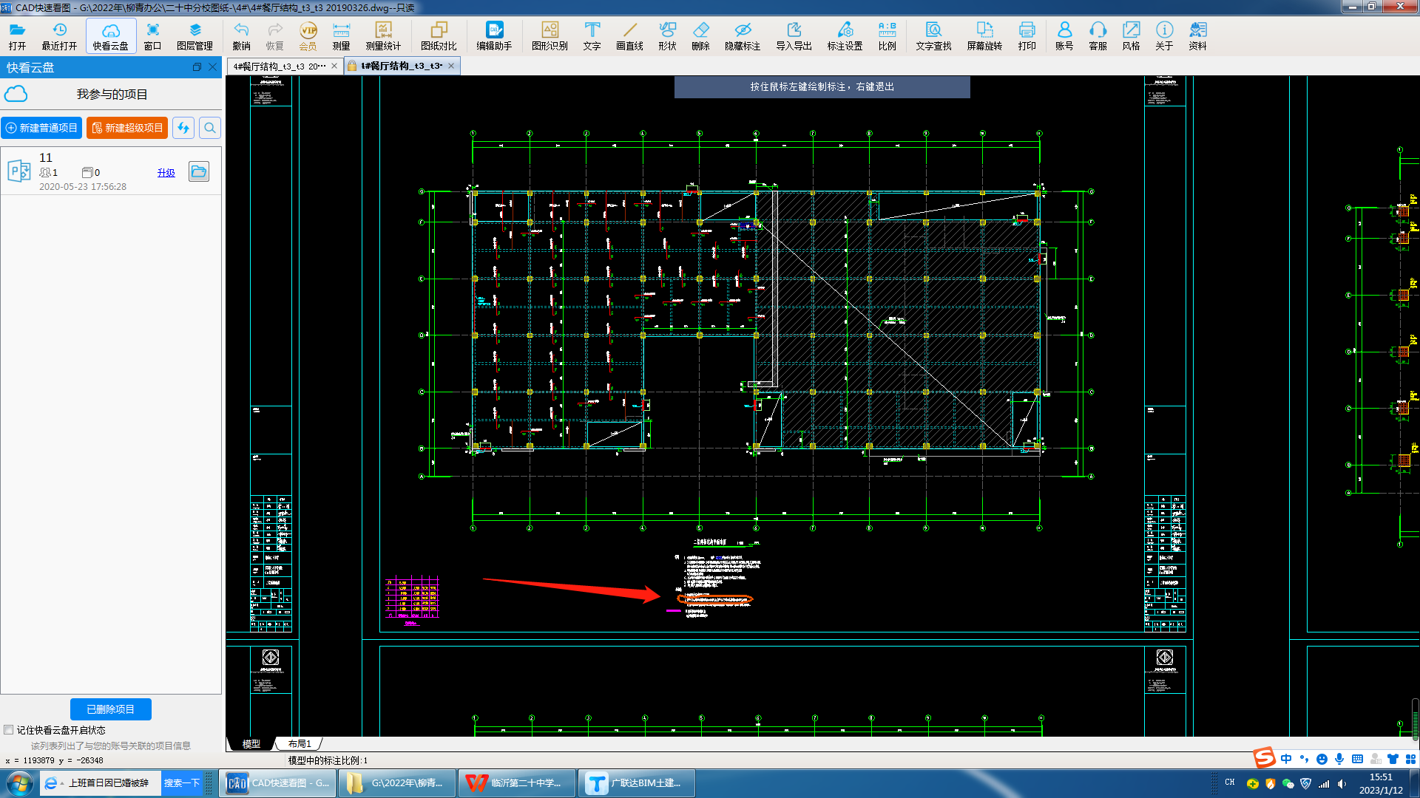The height and width of the screenshot is (798, 1420).
Task: Open the VIP 会员 membership icon
Action: 308,36
